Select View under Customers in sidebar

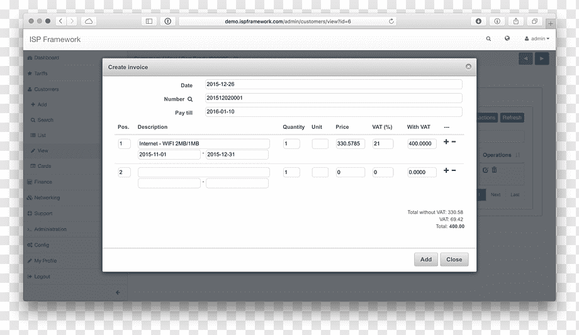click(43, 150)
